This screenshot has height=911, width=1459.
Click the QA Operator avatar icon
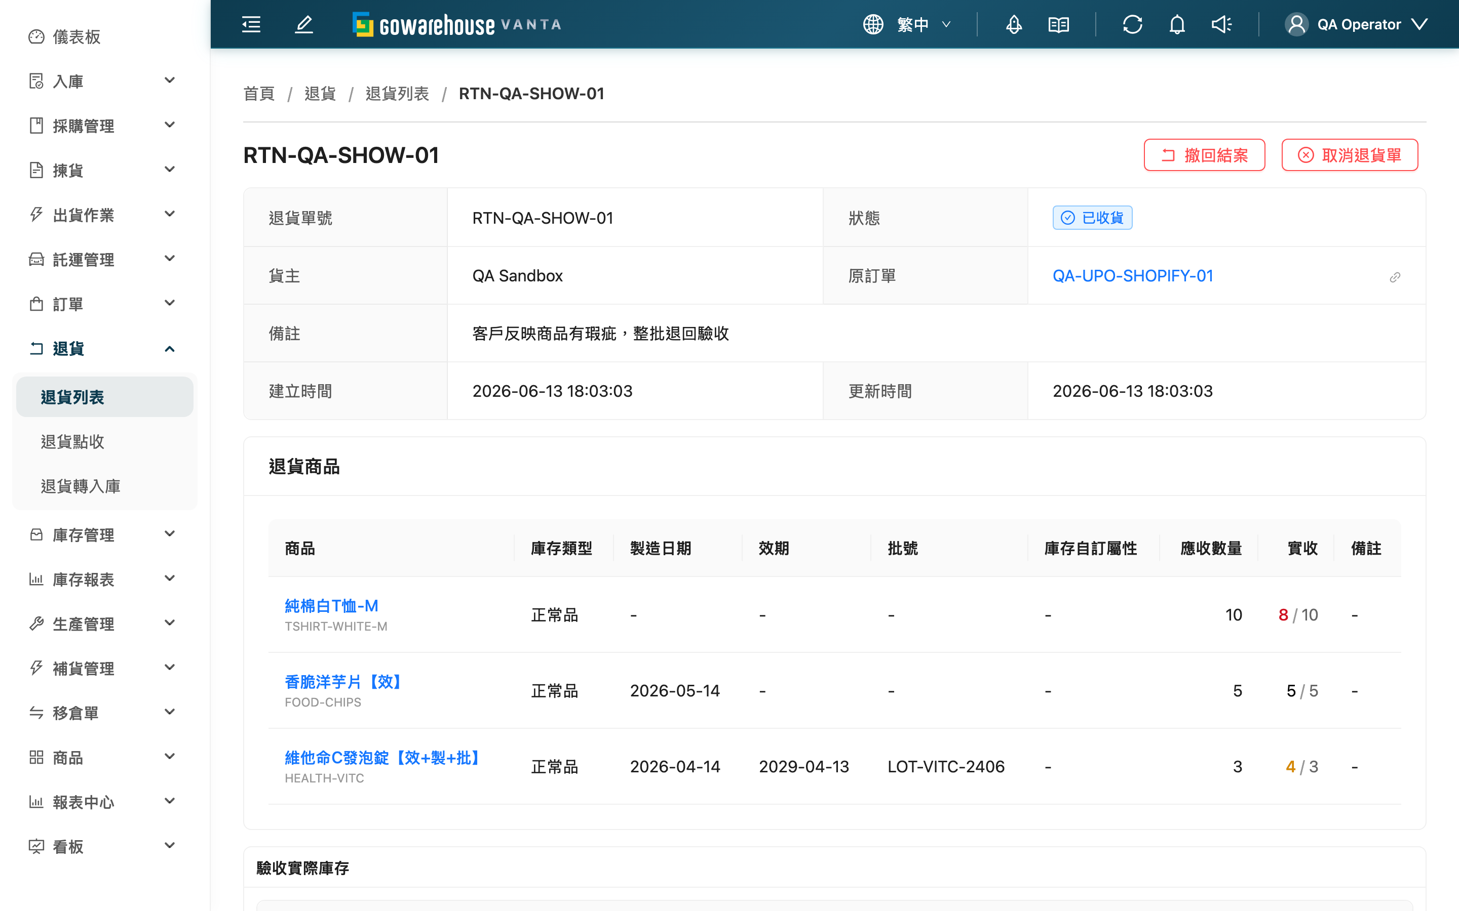(x=1296, y=25)
